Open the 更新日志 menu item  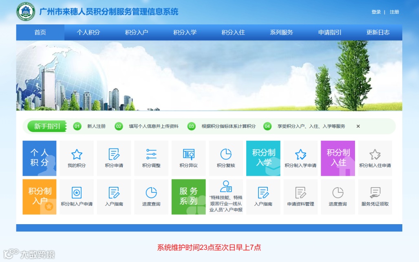tap(378, 32)
